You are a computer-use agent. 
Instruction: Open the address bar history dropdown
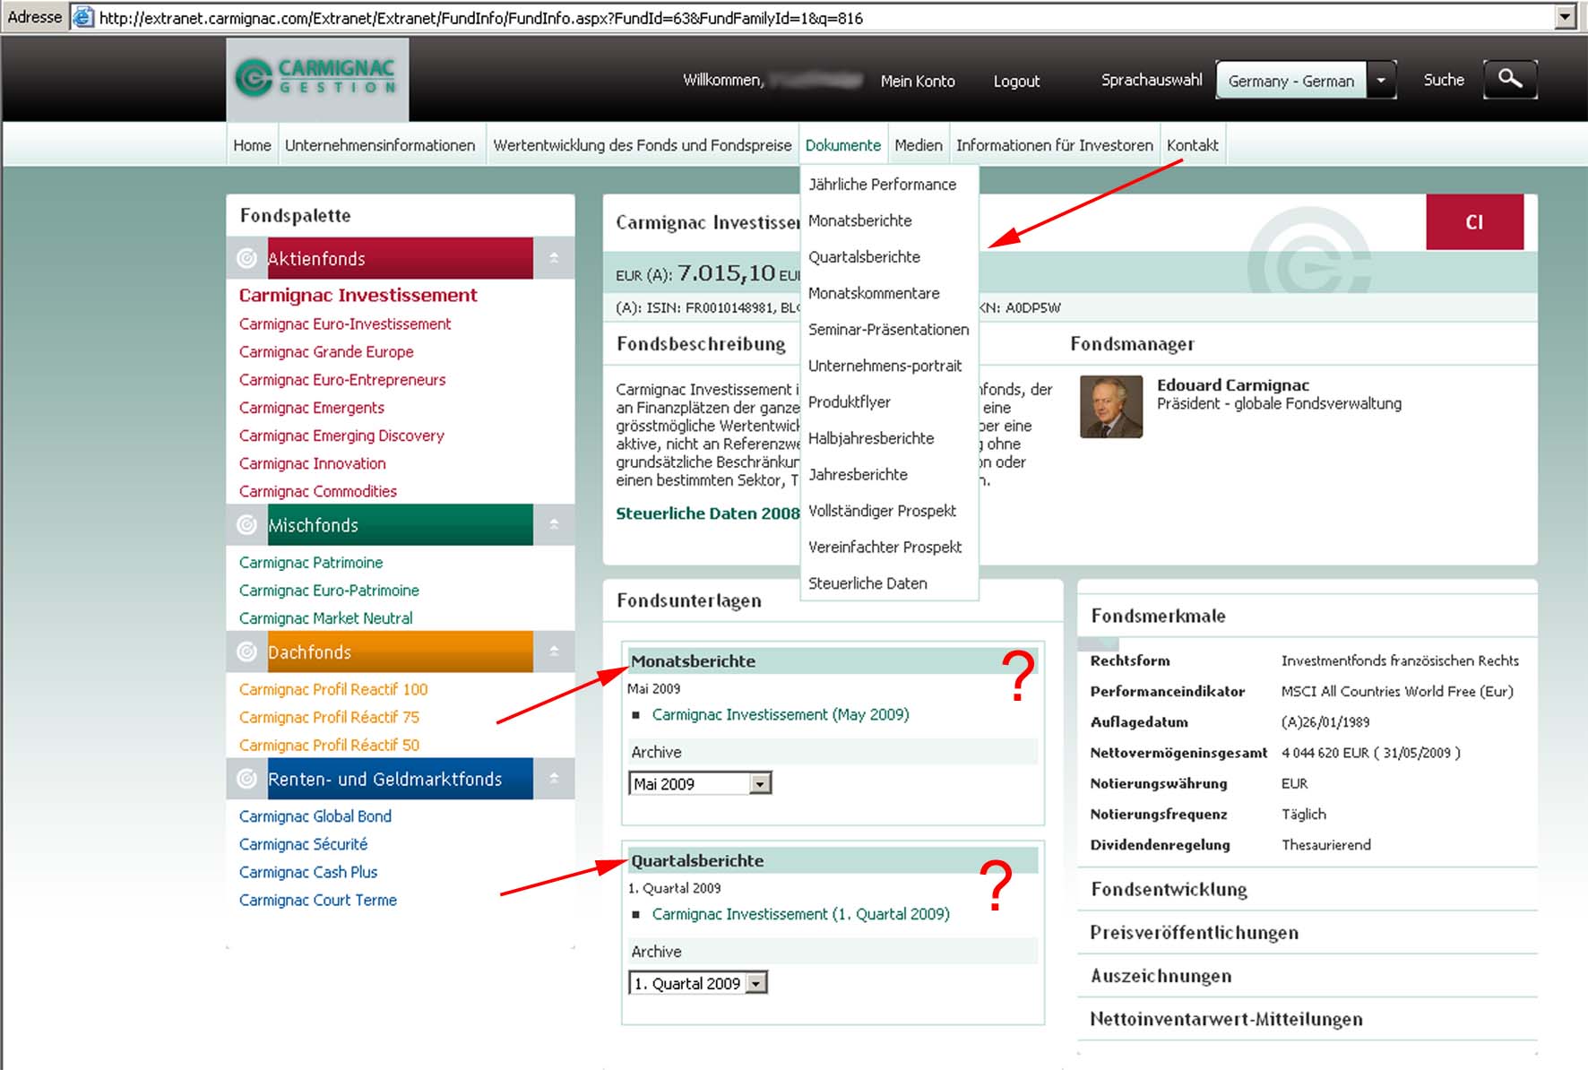[1566, 17]
